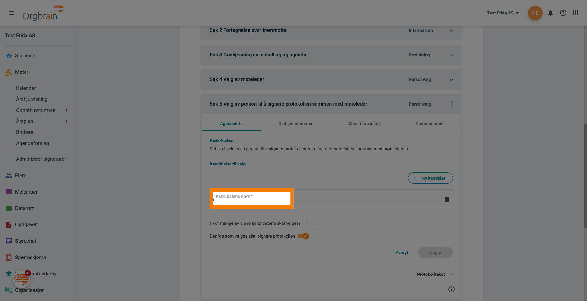Click the Meldinger message icon
The height and width of the screenshot is (301, 587).
click(9, 192)
